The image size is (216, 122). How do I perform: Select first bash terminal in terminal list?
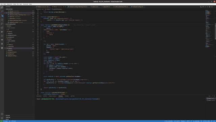coord(211,99)
